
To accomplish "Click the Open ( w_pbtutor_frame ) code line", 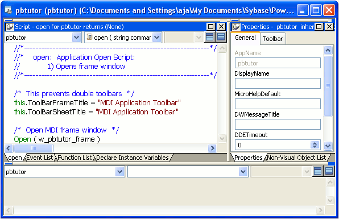I will click(57, 139).
